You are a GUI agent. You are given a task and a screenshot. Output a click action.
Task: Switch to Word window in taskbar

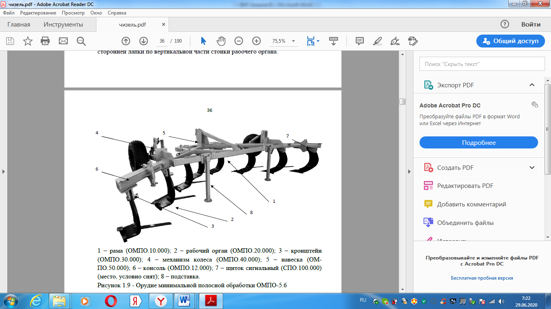[184, 301]
